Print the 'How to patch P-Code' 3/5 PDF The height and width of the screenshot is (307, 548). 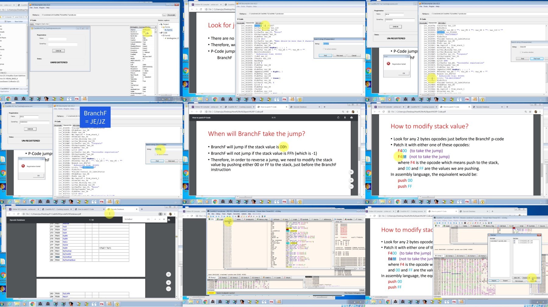pyautogui.click(x=351, y=118)
